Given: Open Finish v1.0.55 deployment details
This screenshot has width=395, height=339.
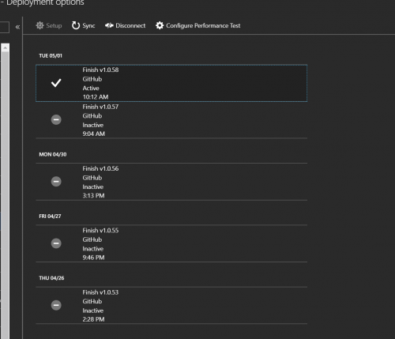Looking at the screenshot, I should tap(171, 243).
